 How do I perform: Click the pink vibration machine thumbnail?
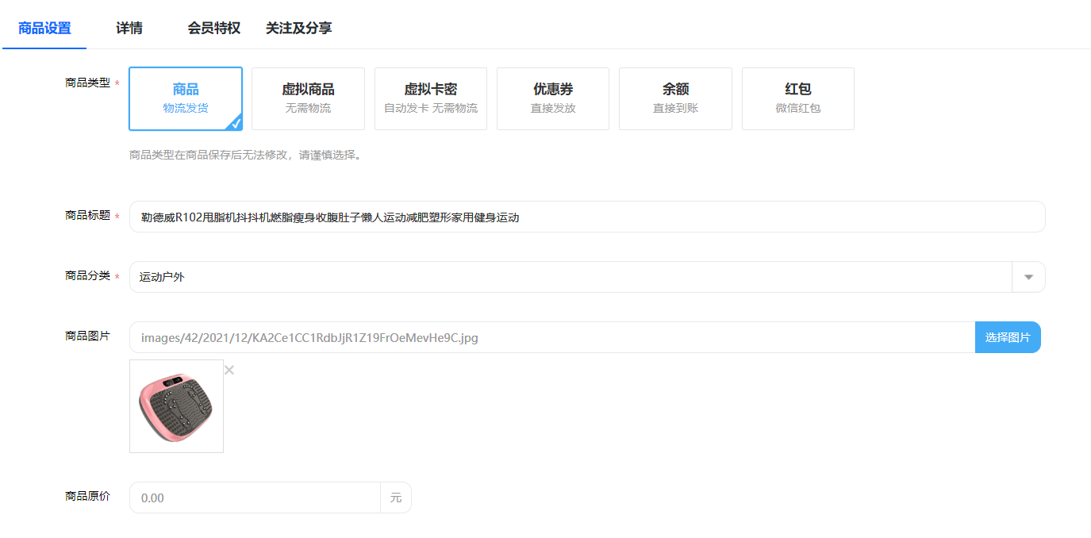pos(176,406)
